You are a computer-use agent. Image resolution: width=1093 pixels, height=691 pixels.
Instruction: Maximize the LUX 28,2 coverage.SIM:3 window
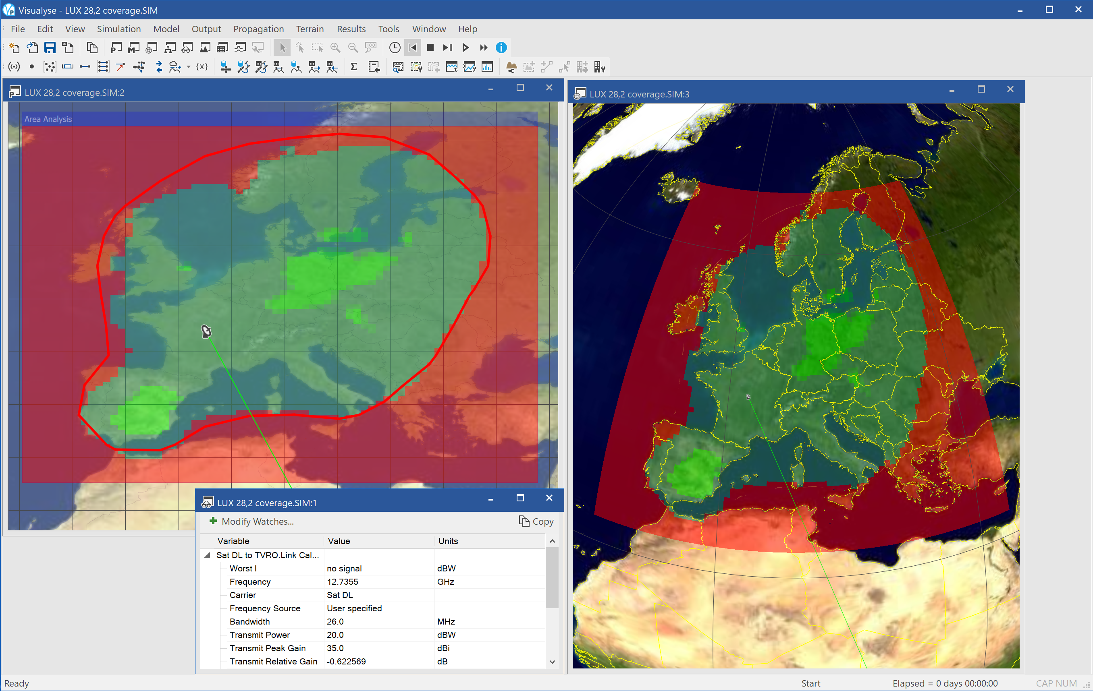(x=981, y=90)
